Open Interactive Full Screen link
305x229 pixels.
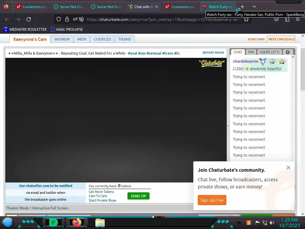pos(50,208)
